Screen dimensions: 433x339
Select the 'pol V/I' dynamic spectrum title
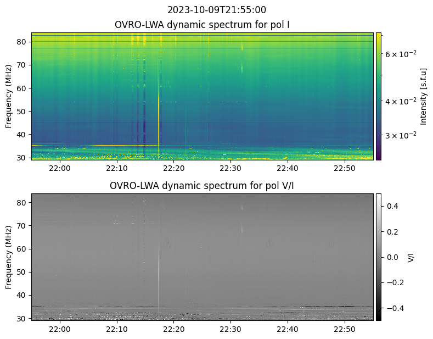(x=202, y=186)
